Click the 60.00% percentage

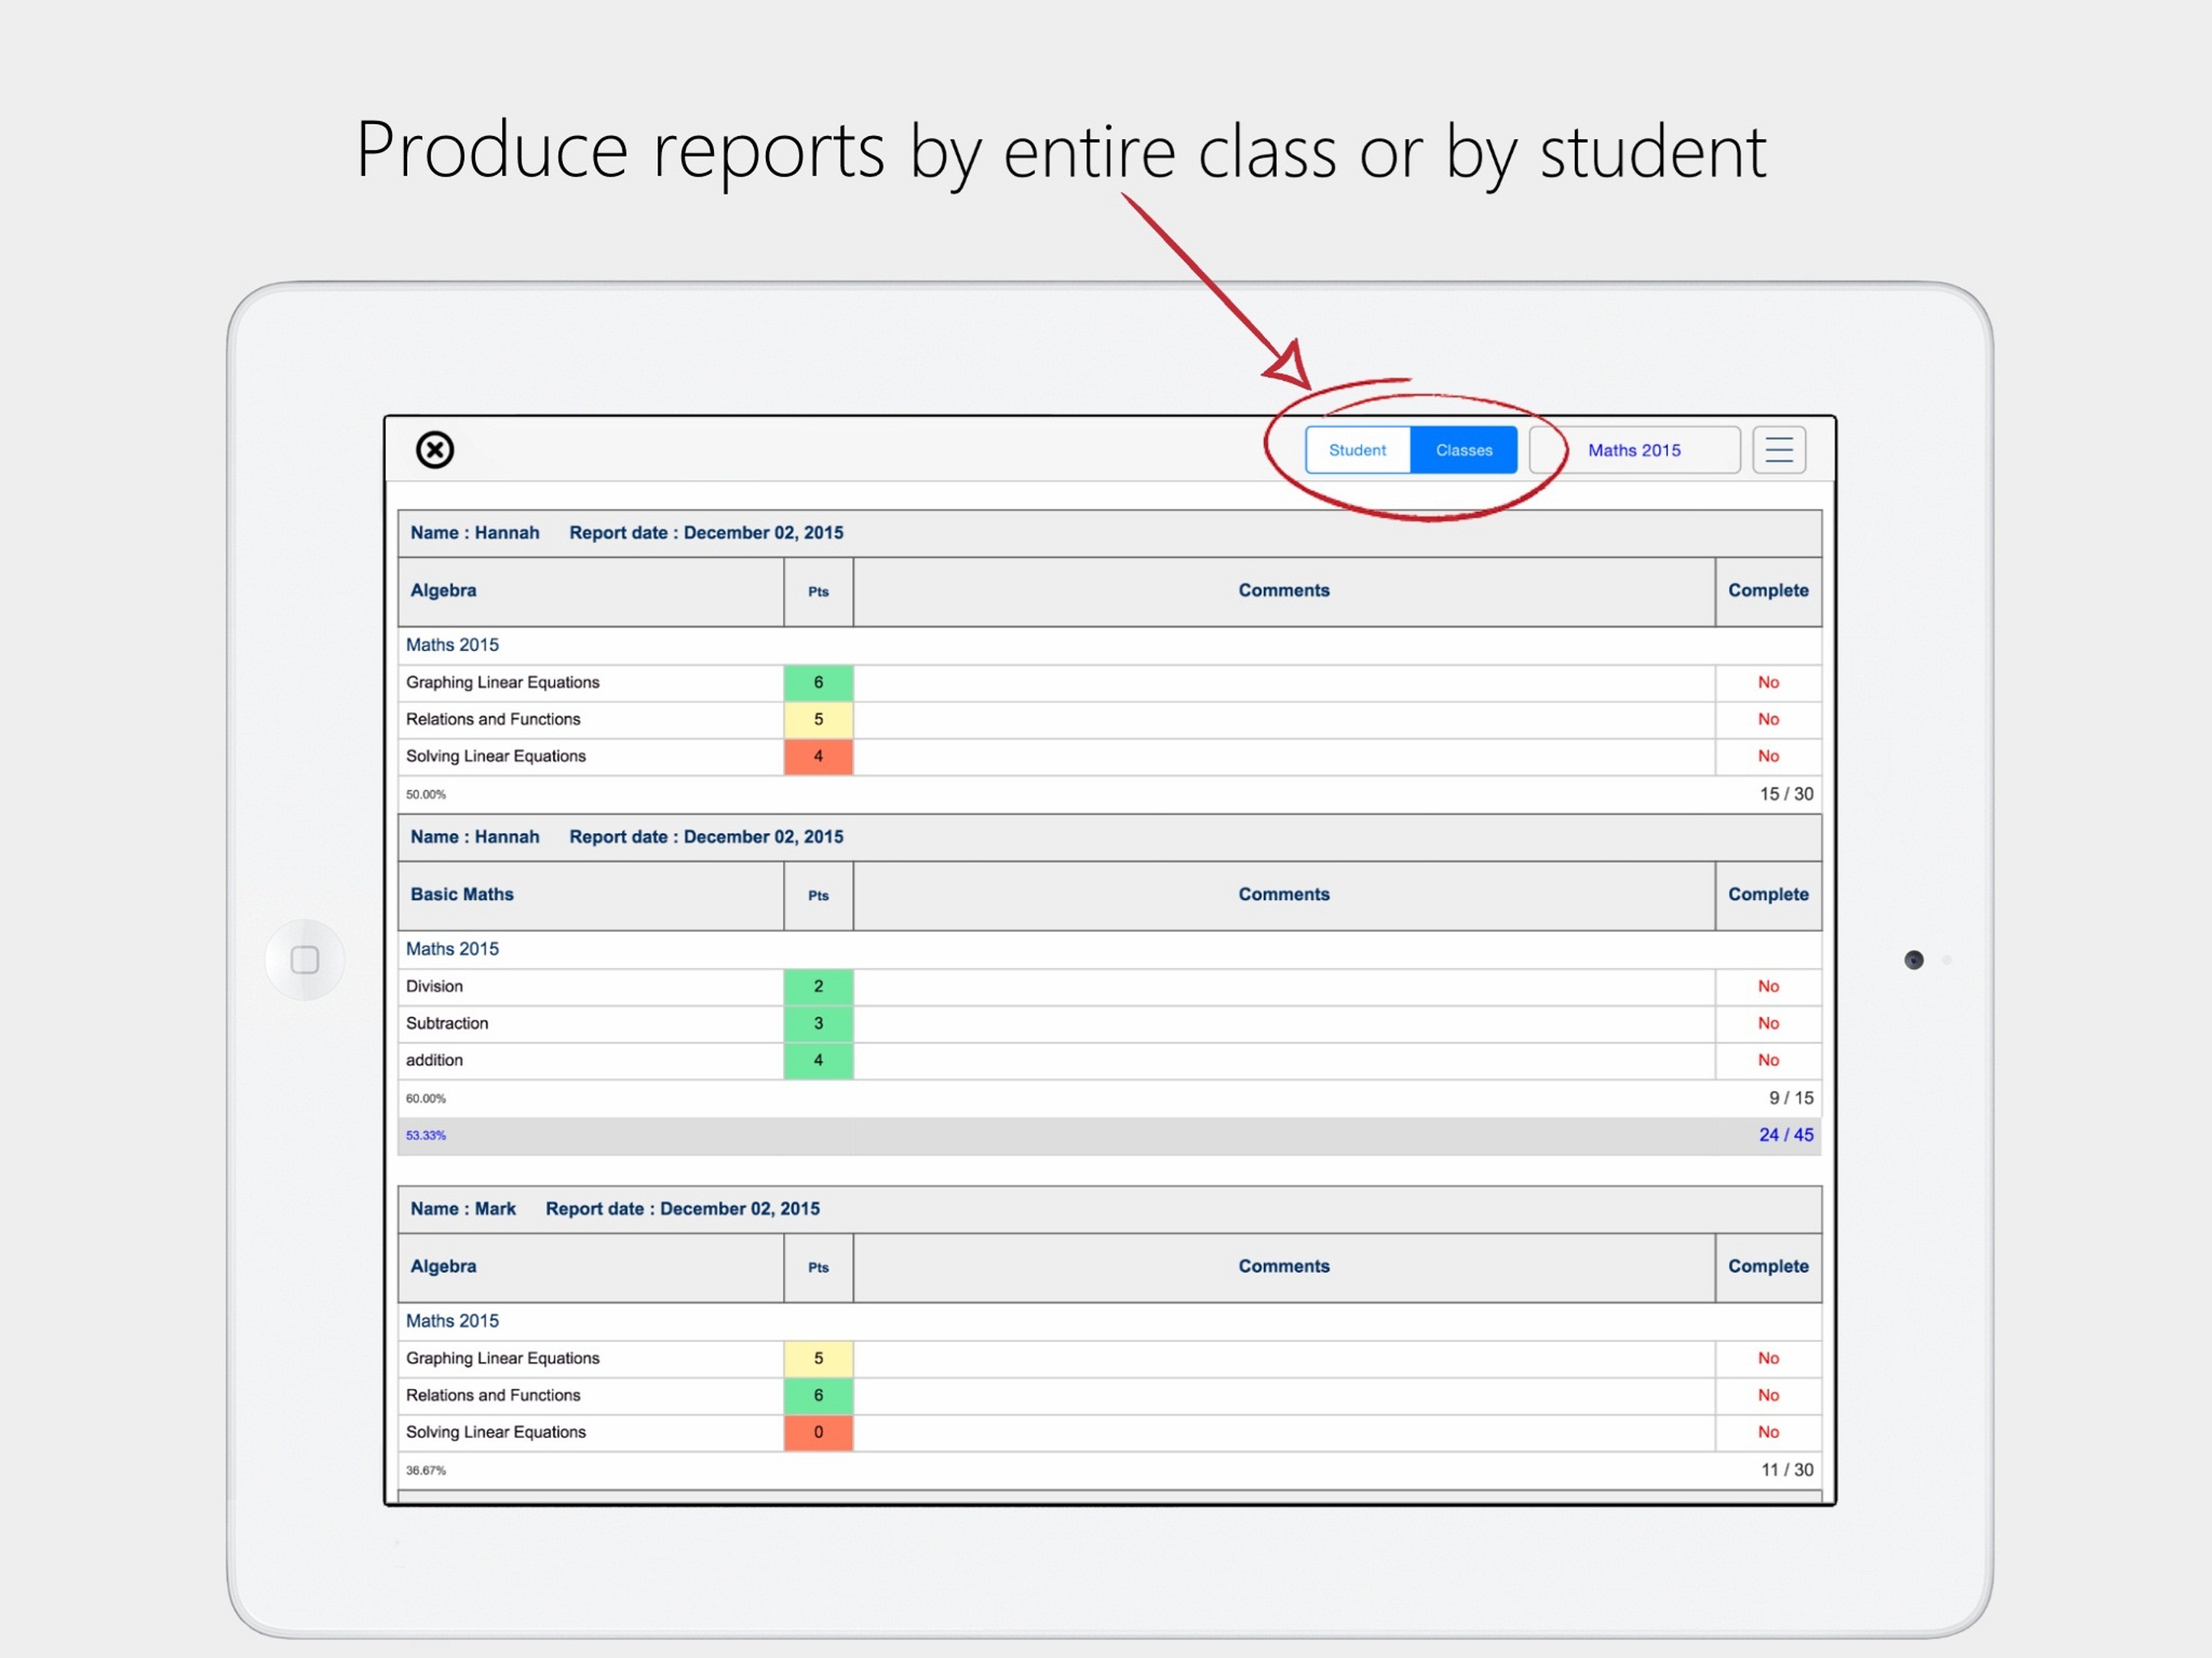click(x=426, y=1099)
